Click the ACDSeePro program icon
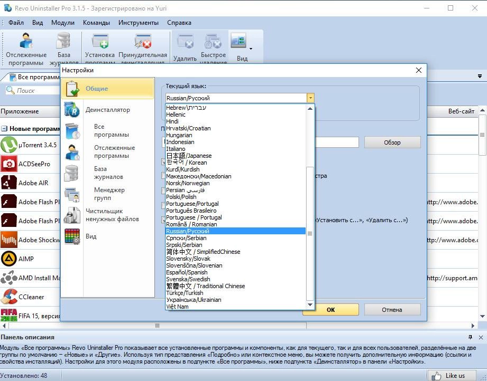Image resolution: width=487 pixels, height=381 pixels. coord(8,164)
